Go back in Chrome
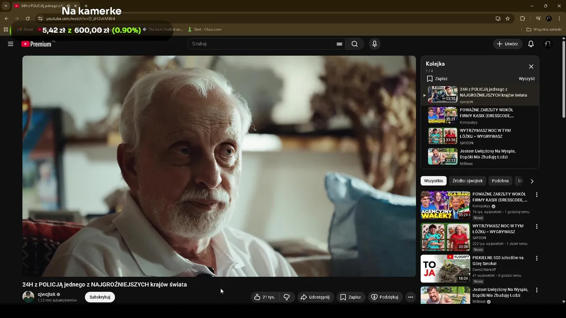 (6, 19)
